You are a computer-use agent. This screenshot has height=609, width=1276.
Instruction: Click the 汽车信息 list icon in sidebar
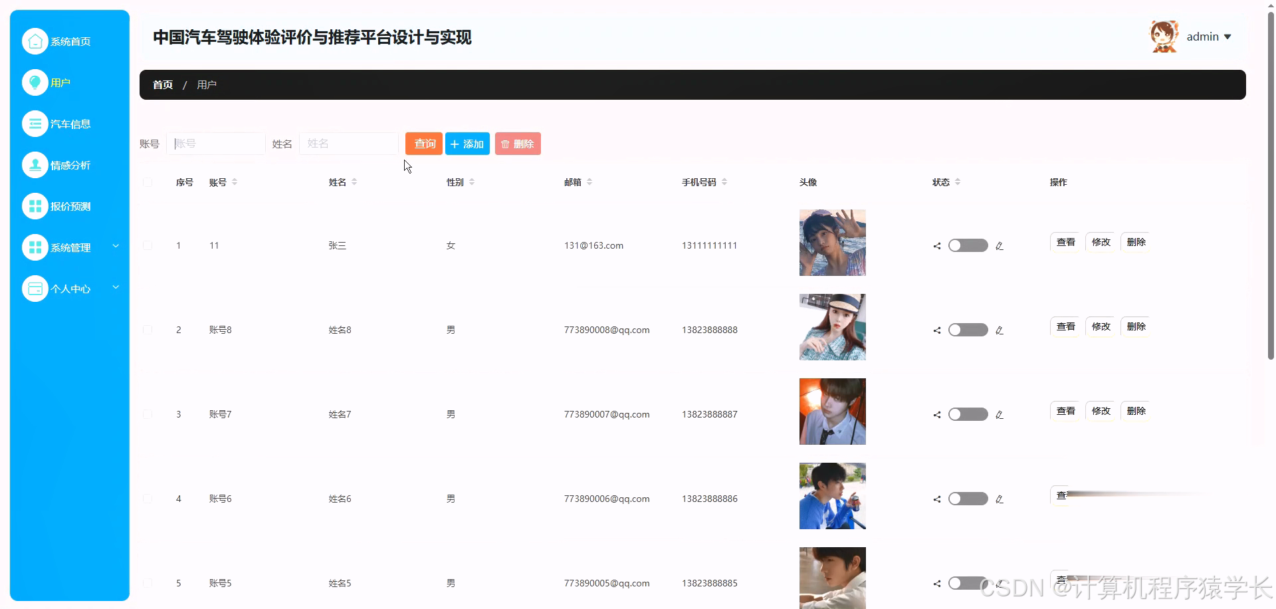[x=35, y=124]
